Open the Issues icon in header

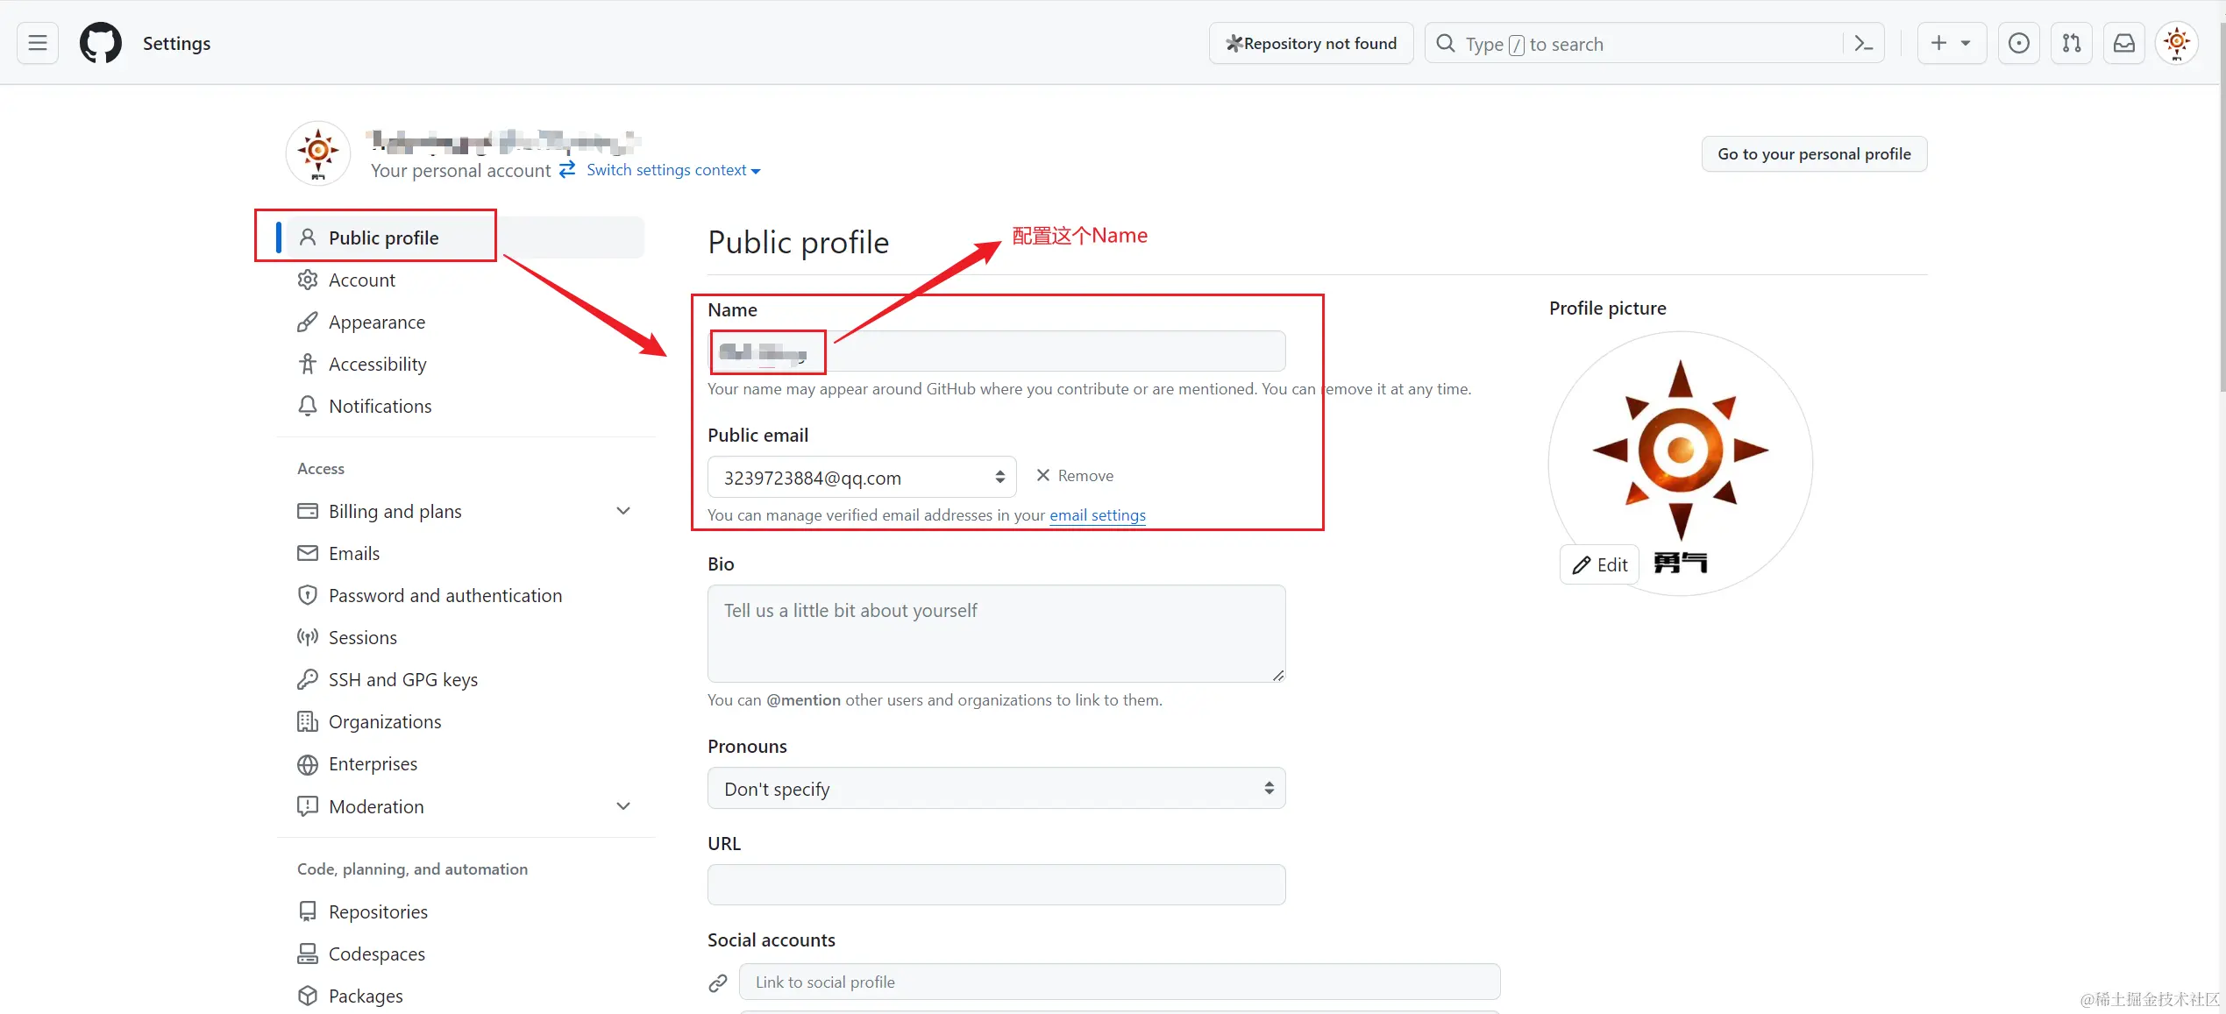click(x=2018, y=43)
